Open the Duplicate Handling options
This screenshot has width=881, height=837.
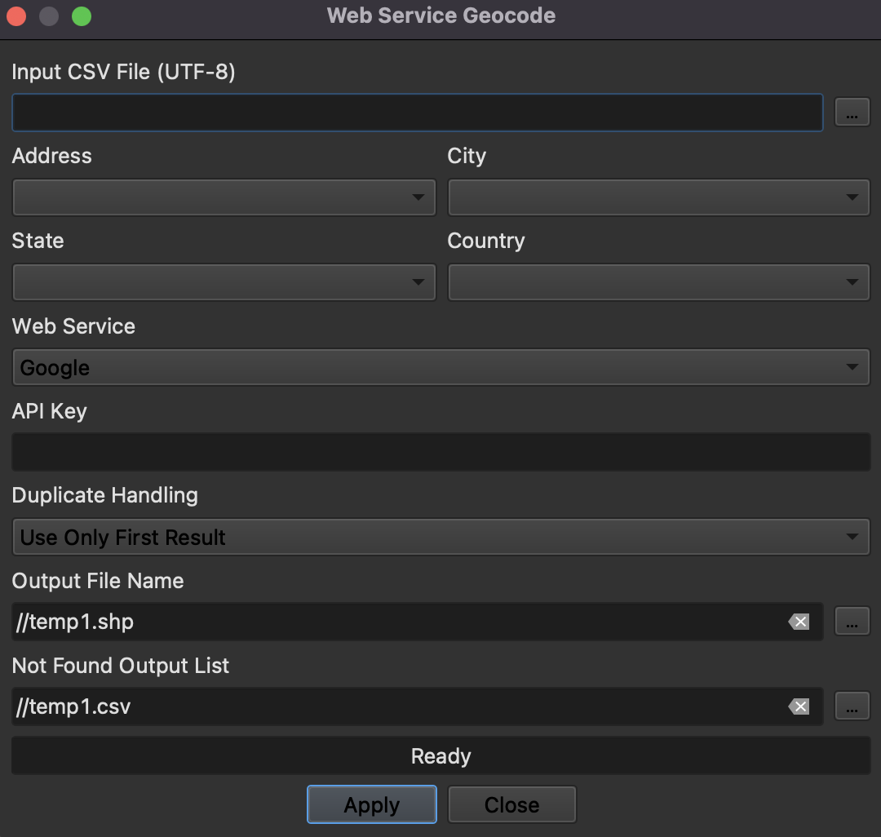(x=440, y=537)
